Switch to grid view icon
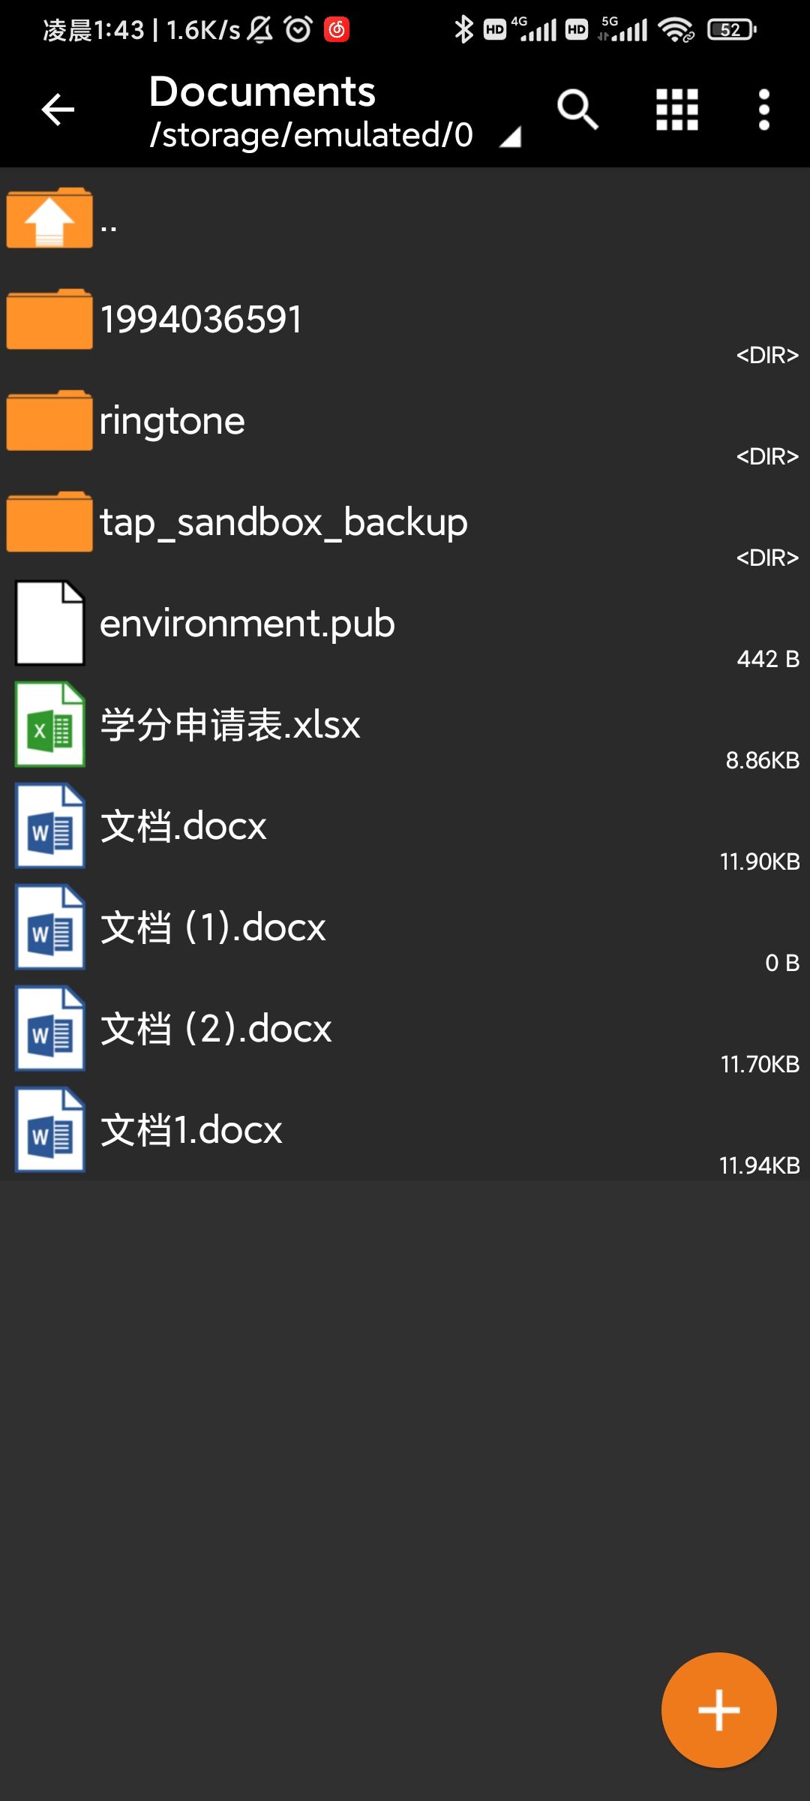The image size is (810, 1801). coord(677,110)
